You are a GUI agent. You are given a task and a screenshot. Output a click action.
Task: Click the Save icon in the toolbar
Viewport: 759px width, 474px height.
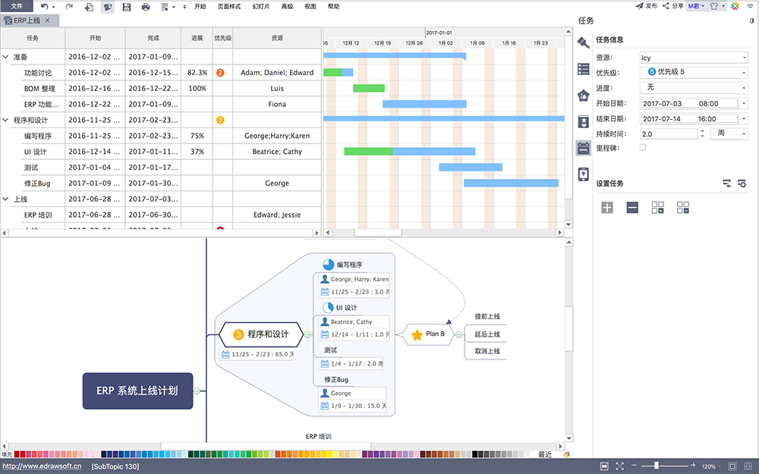click(x=127, y=6)
